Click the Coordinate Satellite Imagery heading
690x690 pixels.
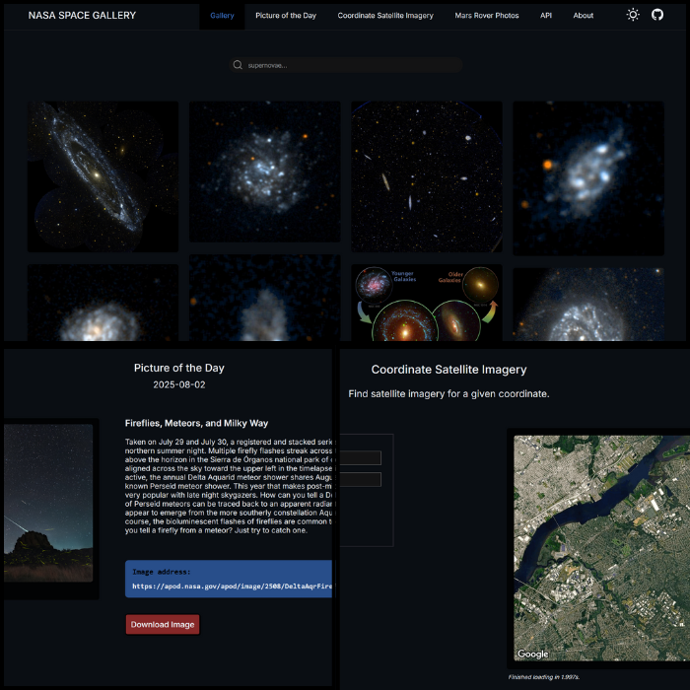[448, 370]
